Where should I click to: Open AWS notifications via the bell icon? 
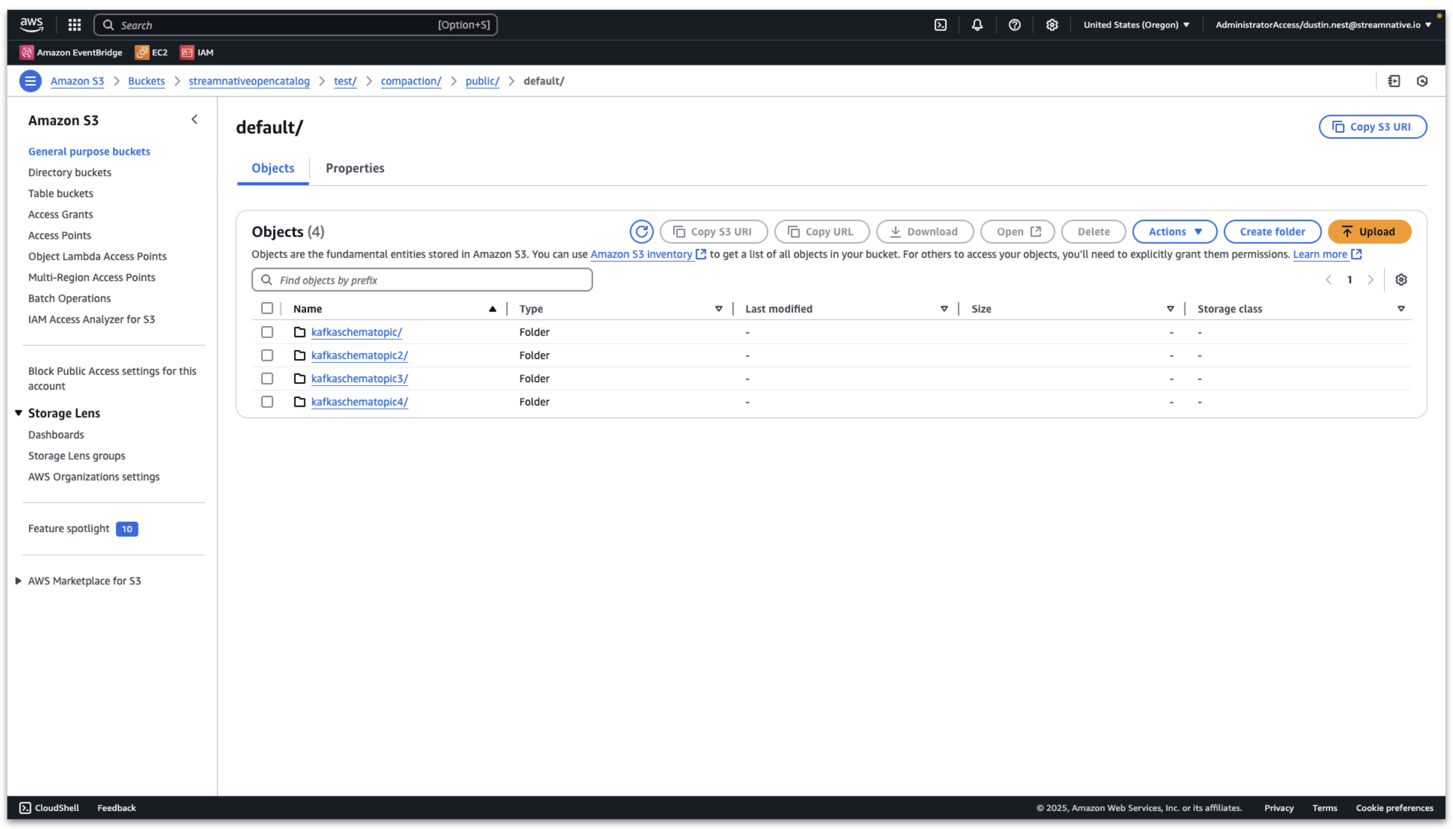coord(978,24)
